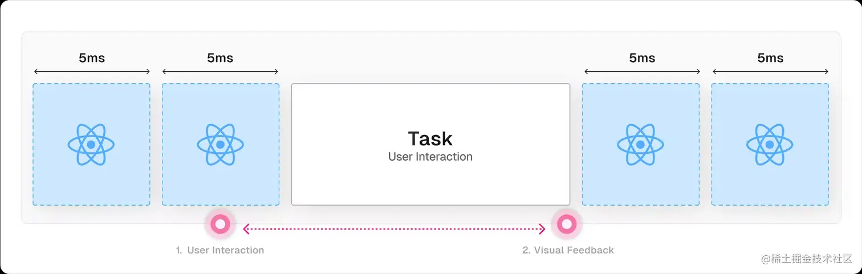This screenshot has height=274, width=862.
Task: Click the duration arrow above first blue box
Action: pos(92,72)
